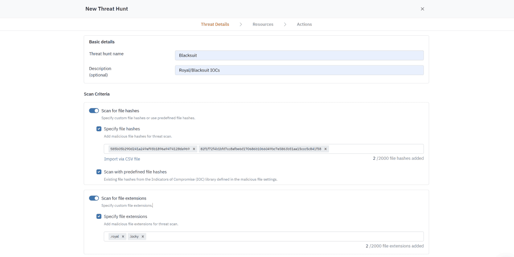Uncheck Specify file hashes checkbox
This screenshot has height=257, width=514.
click(99, 129)
